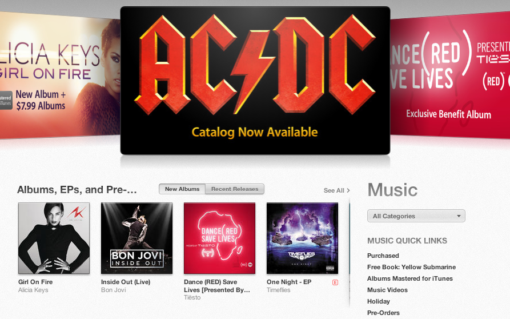Viewport: 510px width, 319px height.
Task: Click the See All chevron arrow
Action: (348, 190)
